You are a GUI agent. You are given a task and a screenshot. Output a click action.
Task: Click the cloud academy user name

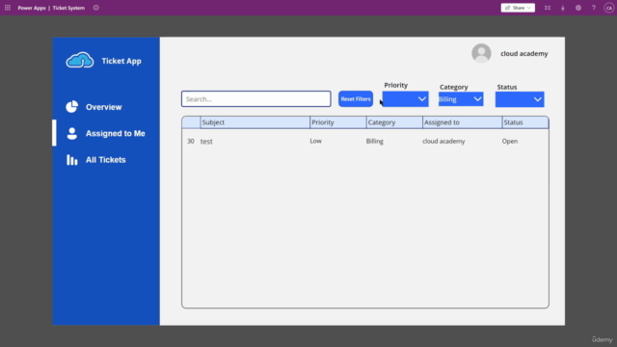click(524, 54)
